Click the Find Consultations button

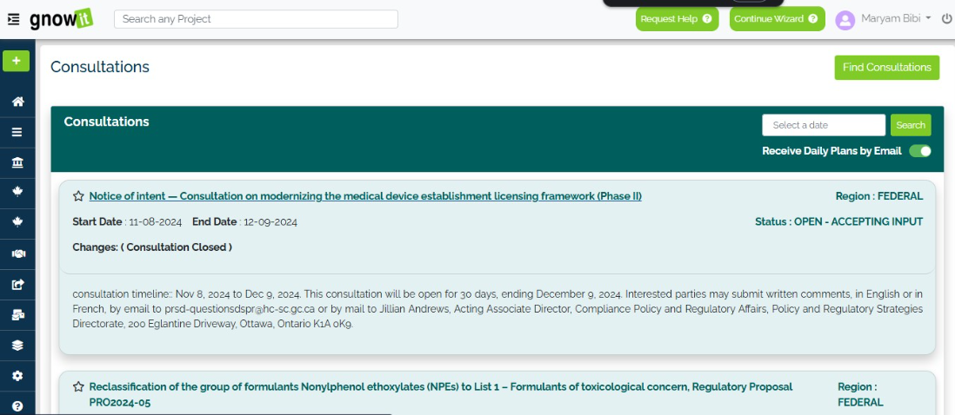[x=886, y=68]
